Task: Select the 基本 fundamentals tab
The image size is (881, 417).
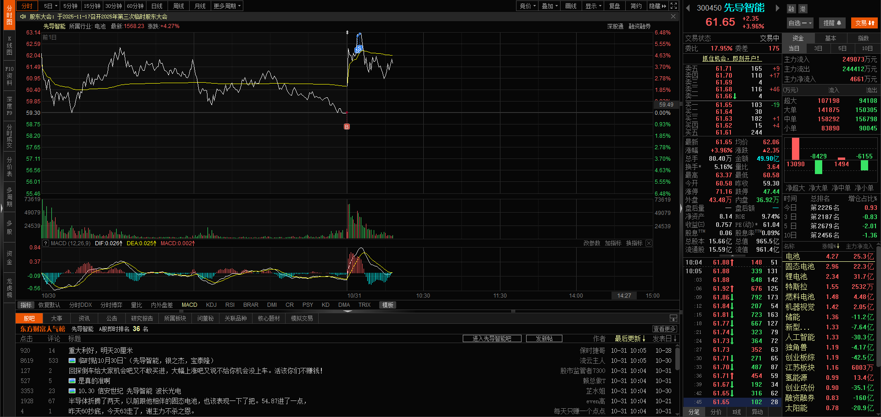Action: point(830,38)
